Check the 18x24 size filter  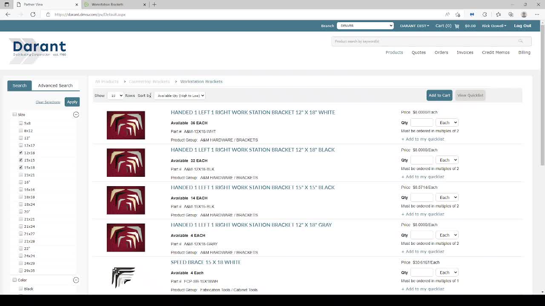(x=21, y=204)
